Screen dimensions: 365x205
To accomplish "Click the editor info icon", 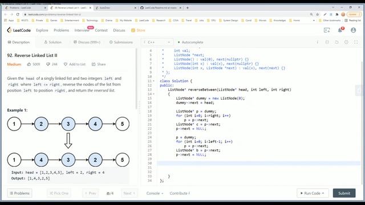I will (x=317, y=42).
